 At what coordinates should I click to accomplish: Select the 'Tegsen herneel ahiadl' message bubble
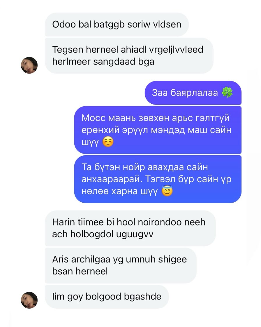click(129, 55)
